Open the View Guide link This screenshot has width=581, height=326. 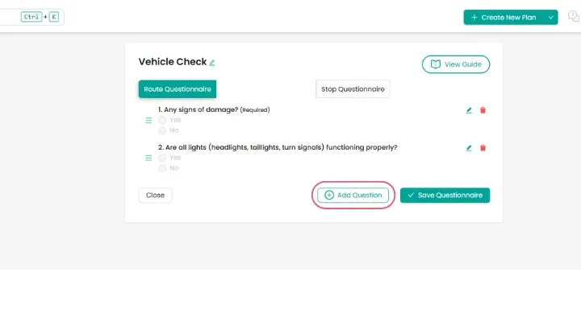pos(455,64)
